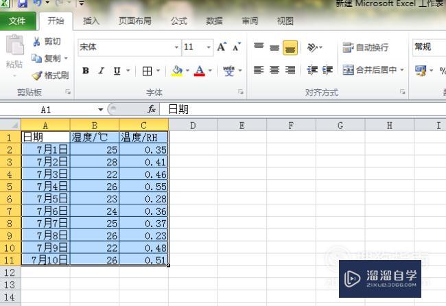Viewport: 446px width, 306px height.
Task: Toggle italic formatting
Action: pyautogui.click(x=102, y=71)
